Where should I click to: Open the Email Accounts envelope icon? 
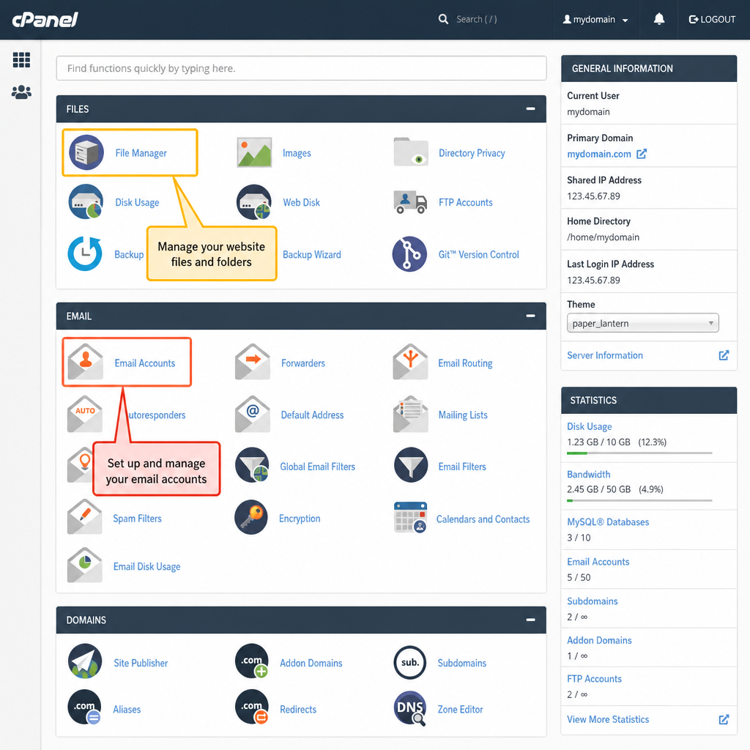[85, 362]
